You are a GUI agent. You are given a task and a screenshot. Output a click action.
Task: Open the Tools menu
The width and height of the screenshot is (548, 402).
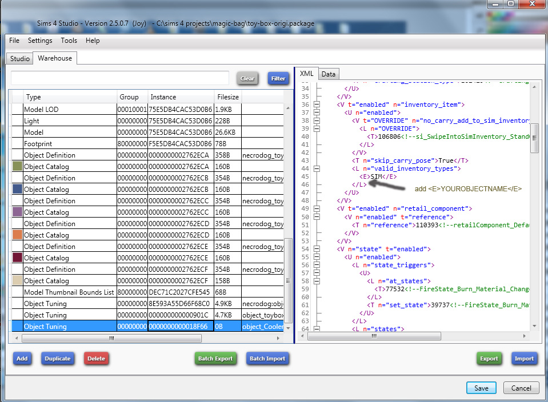coord(69,41)
